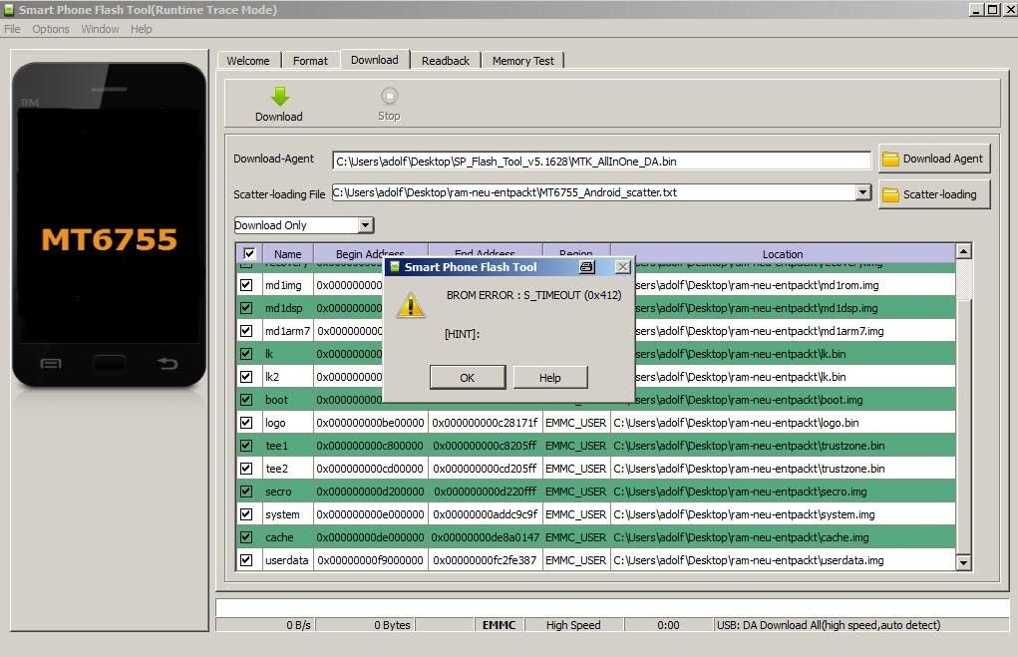Image resolution: width=1018 pixels, height=657 pixels.
Task: Click the Scatter-loading folder button
Action: (934, 194)
